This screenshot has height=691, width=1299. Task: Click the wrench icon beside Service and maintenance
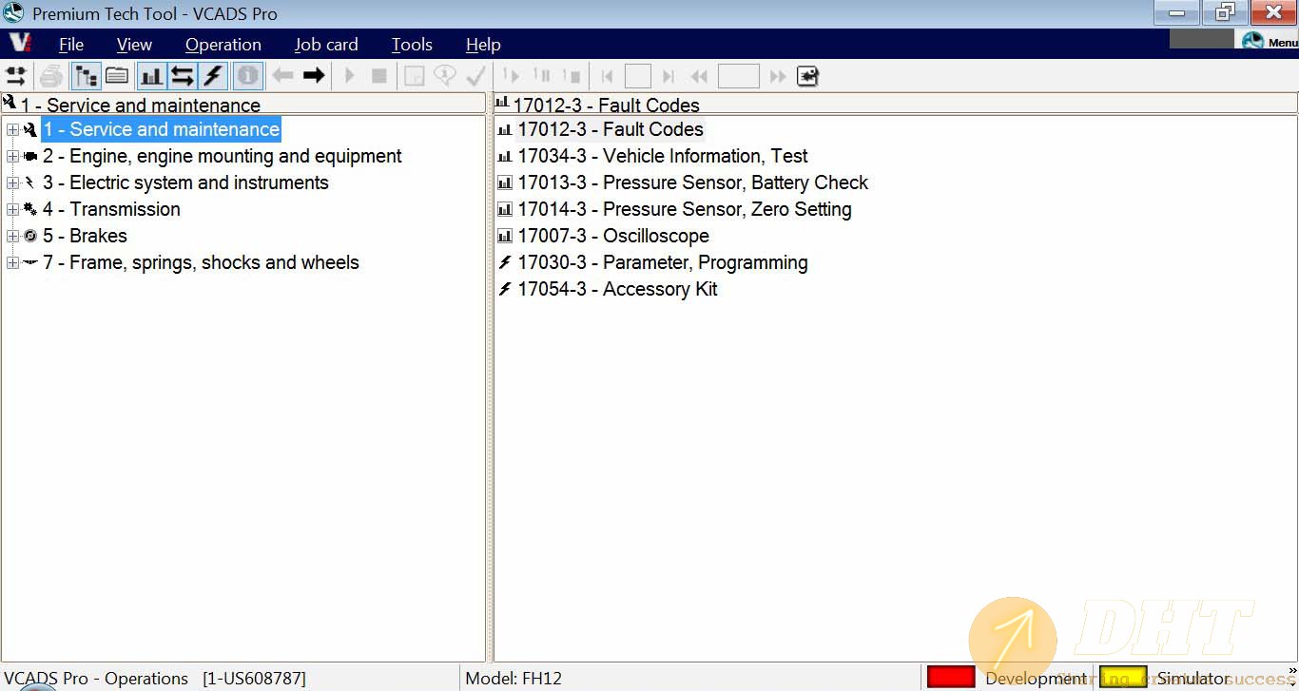click(x=30, y=130)
